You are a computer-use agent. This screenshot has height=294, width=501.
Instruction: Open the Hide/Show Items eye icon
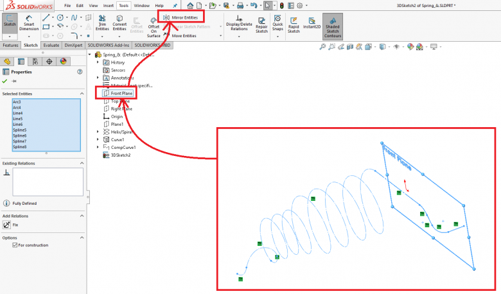(396, 47)
